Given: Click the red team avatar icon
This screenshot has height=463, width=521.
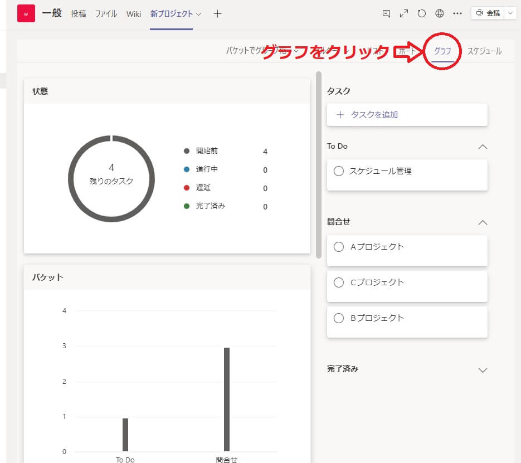Looking at the screenshot, I should coord(26,13).
